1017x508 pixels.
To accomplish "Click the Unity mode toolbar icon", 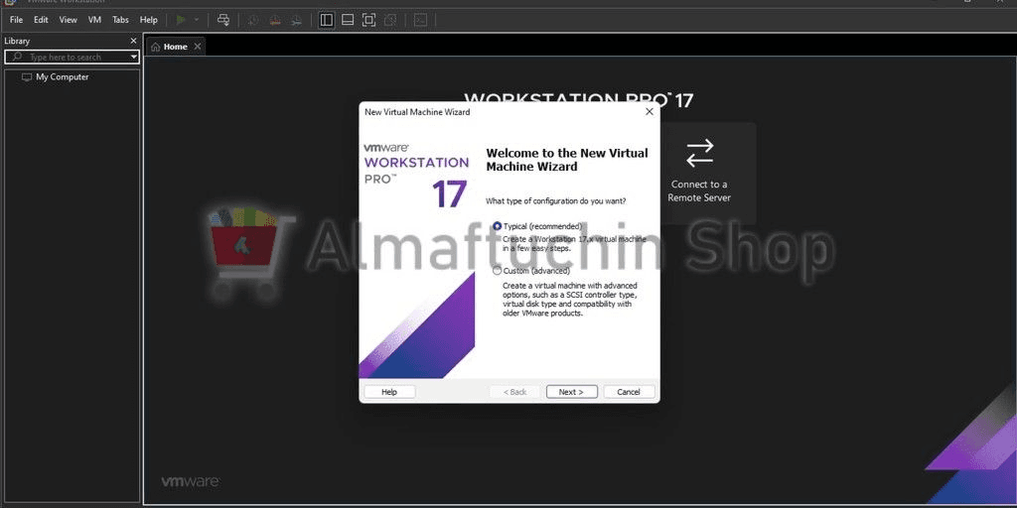I will click(389, 20).
